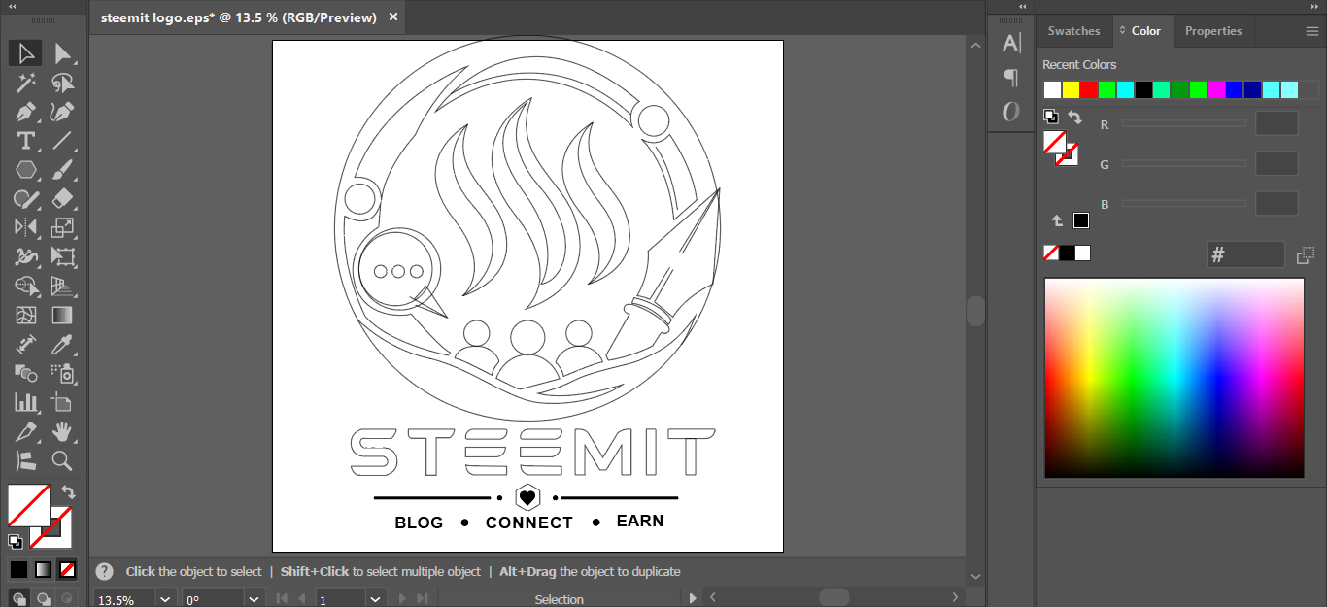Screen dimensions: 1327x607
Task: Click the RGB color spectrum picker
Action: [x=1174, y=378]
